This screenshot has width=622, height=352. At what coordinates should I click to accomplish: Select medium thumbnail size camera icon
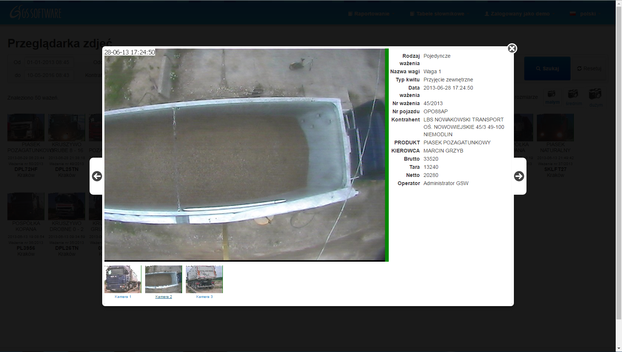click(x=573, y=97)
